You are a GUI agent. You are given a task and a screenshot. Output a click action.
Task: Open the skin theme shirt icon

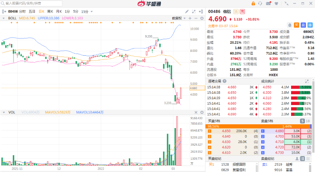point(276,3)
